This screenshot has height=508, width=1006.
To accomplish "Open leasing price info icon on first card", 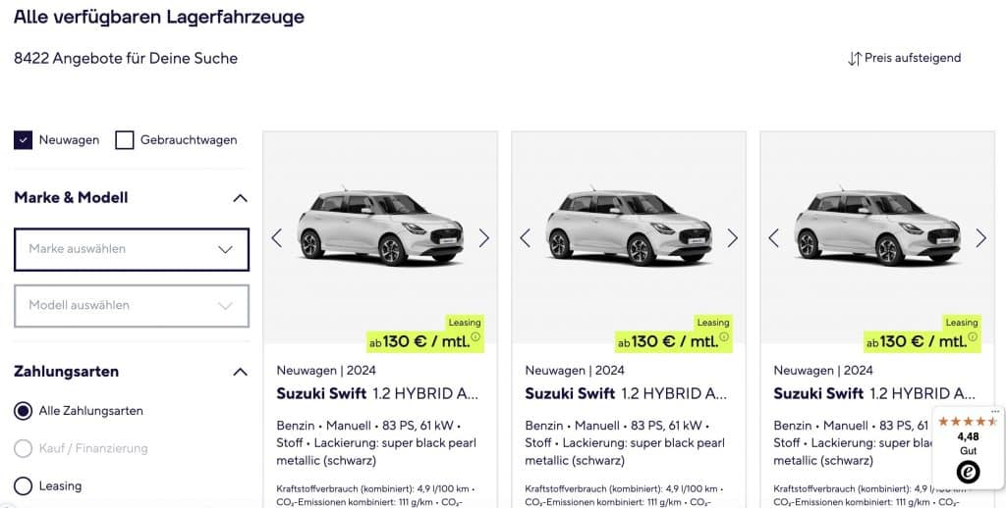I will pyautogui.click(x=476, y=338).
